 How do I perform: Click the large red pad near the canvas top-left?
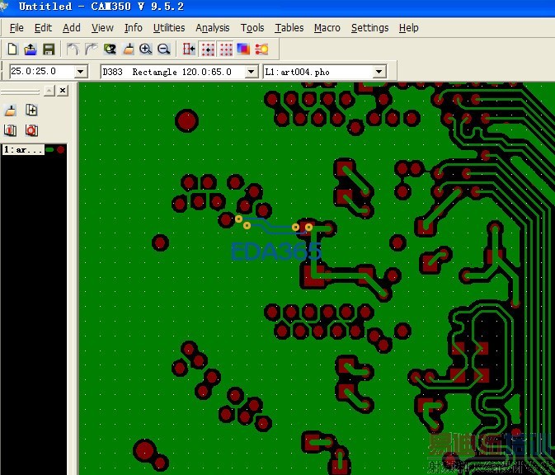186,120
